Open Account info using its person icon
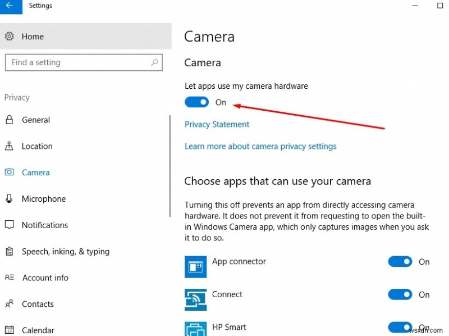 [x=9, y=278]
